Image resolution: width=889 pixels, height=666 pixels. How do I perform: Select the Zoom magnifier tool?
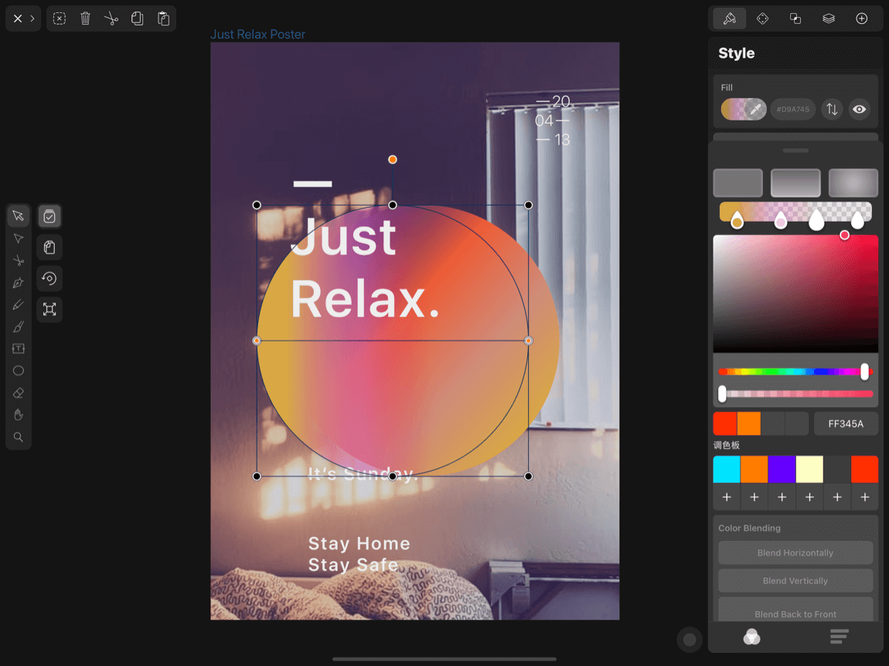[x=18, y=437]
